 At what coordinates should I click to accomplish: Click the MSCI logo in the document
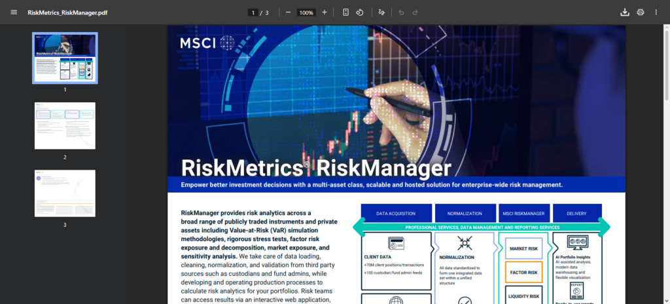[x=207, y=43]
